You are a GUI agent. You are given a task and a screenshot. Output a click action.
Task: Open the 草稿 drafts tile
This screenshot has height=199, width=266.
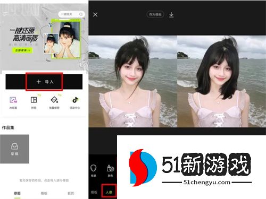pyautogui.click(x=14, y=149)
